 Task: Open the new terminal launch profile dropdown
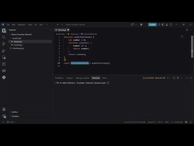[170, 78]
